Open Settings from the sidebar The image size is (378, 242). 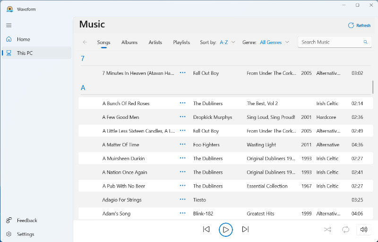point(36,234)
